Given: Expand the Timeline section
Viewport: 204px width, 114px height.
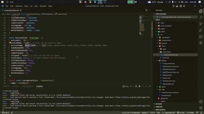Looking at the screenshot, I should [176, 107].
